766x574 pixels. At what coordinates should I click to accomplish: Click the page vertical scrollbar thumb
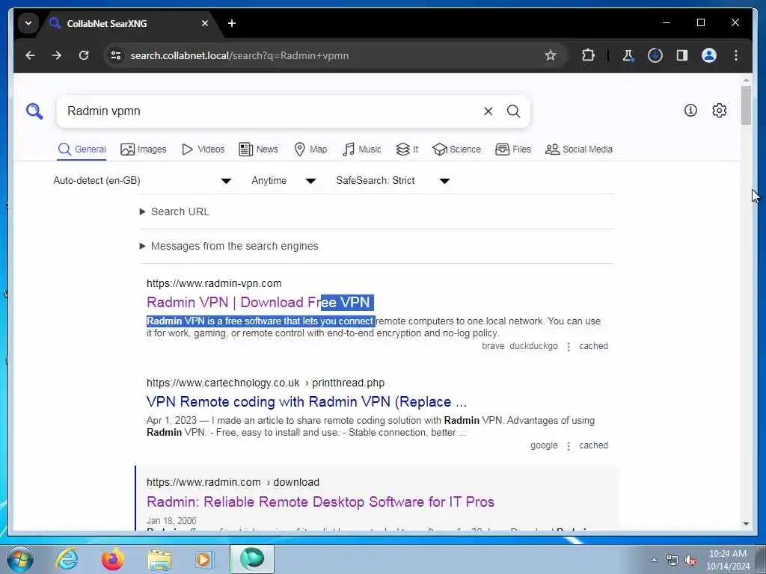click(746, 105)
